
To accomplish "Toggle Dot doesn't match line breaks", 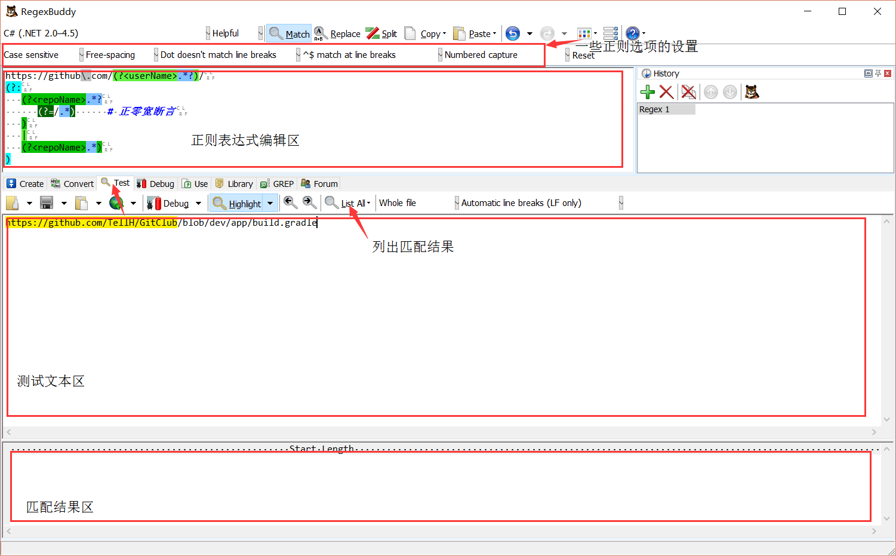I will 229,55.
